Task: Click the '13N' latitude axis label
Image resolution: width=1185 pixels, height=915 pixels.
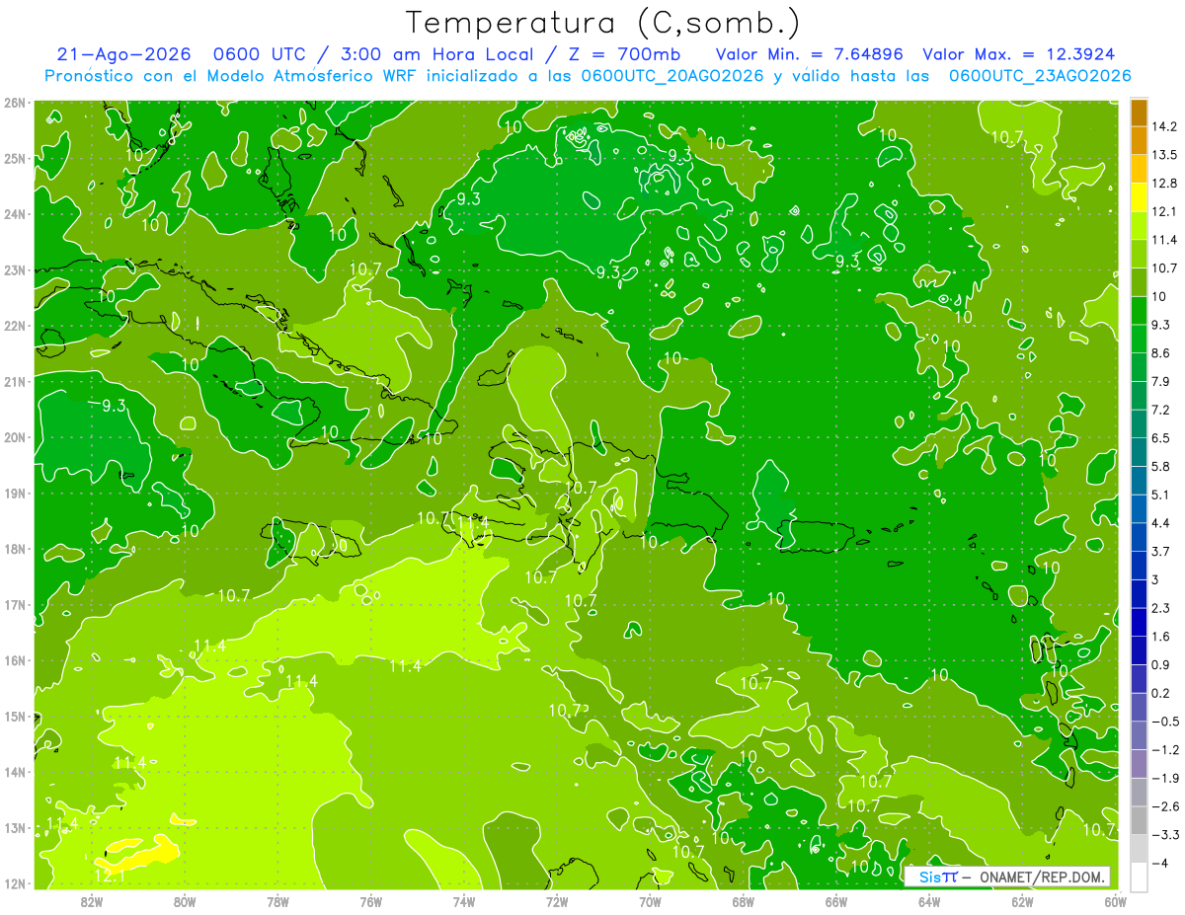Action: click(x=15, y=827)
